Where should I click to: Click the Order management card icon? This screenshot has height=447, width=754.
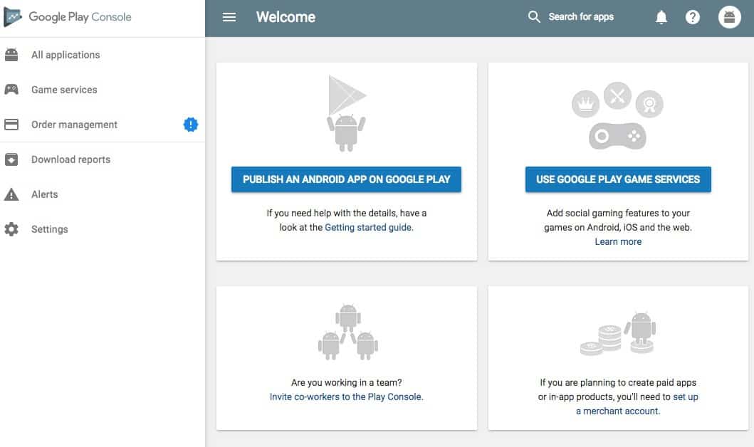coord(11,125)
